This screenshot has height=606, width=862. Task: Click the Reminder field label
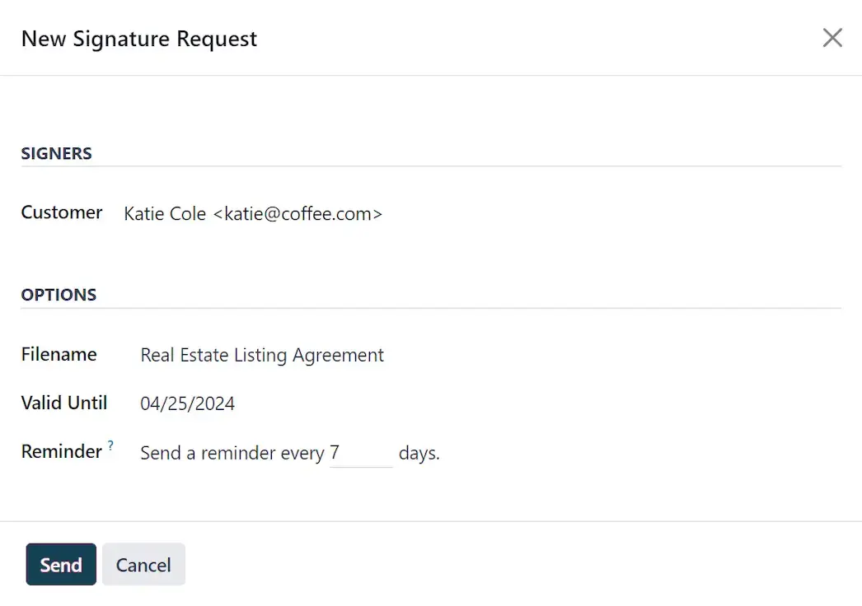[x=62, y=452]
